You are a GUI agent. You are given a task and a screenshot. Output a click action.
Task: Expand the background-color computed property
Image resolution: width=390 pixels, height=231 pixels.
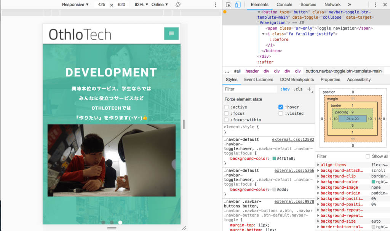click(318, 182)
